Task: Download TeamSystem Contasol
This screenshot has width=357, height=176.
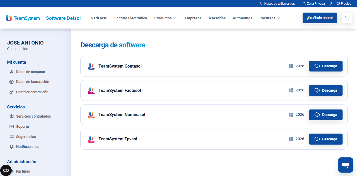Action: pos(326,66)
